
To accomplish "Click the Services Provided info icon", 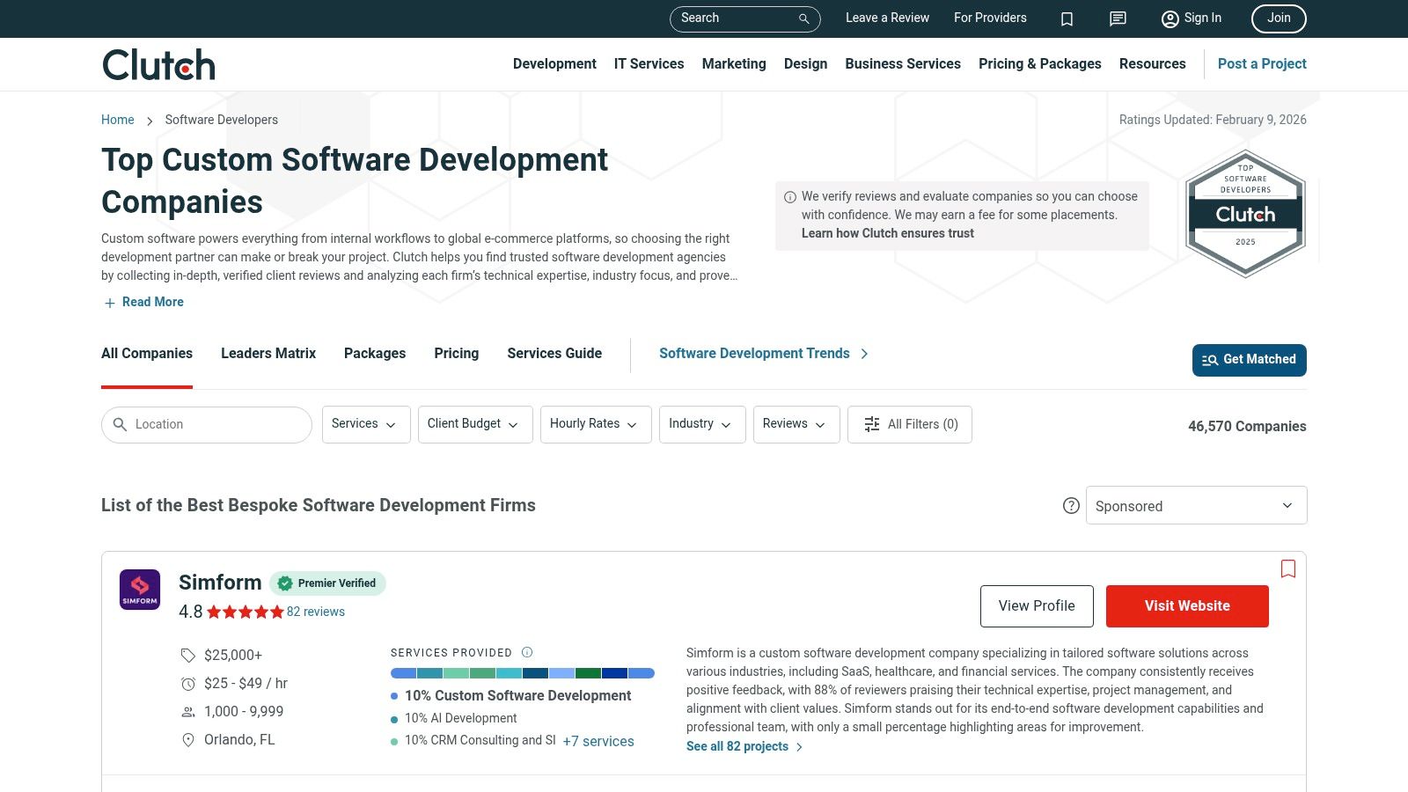I will tap(527, 652).
